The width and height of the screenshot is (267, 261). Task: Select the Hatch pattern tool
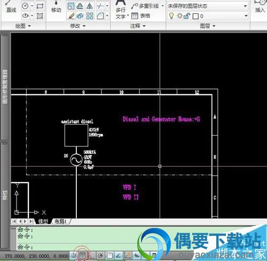coord(40,16)
